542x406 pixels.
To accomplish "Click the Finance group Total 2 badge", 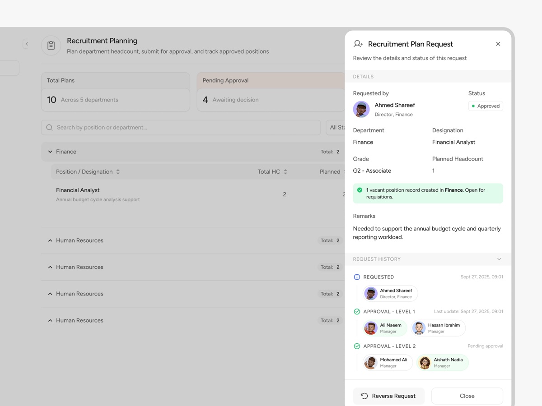I will click(330, 152).
